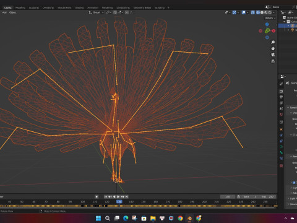The height and width of the screenshot is (223, 297).
Task: Click green Y axis on navigation gizmo
Action: pyautogui.click(x=267, y=31)
